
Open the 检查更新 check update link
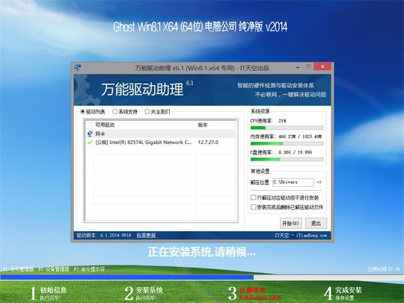[x=146, y=235]
